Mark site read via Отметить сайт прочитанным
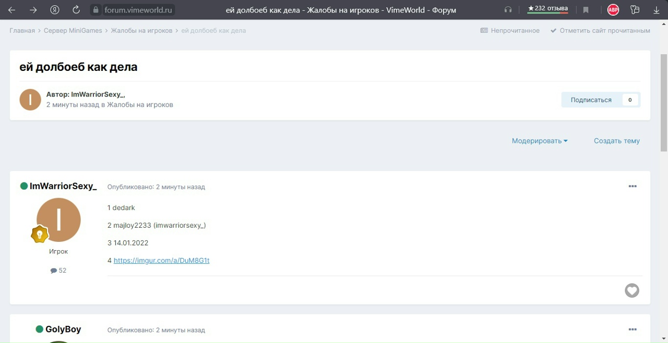The height and width of the screenshot is (343, 668). (604, 31)
